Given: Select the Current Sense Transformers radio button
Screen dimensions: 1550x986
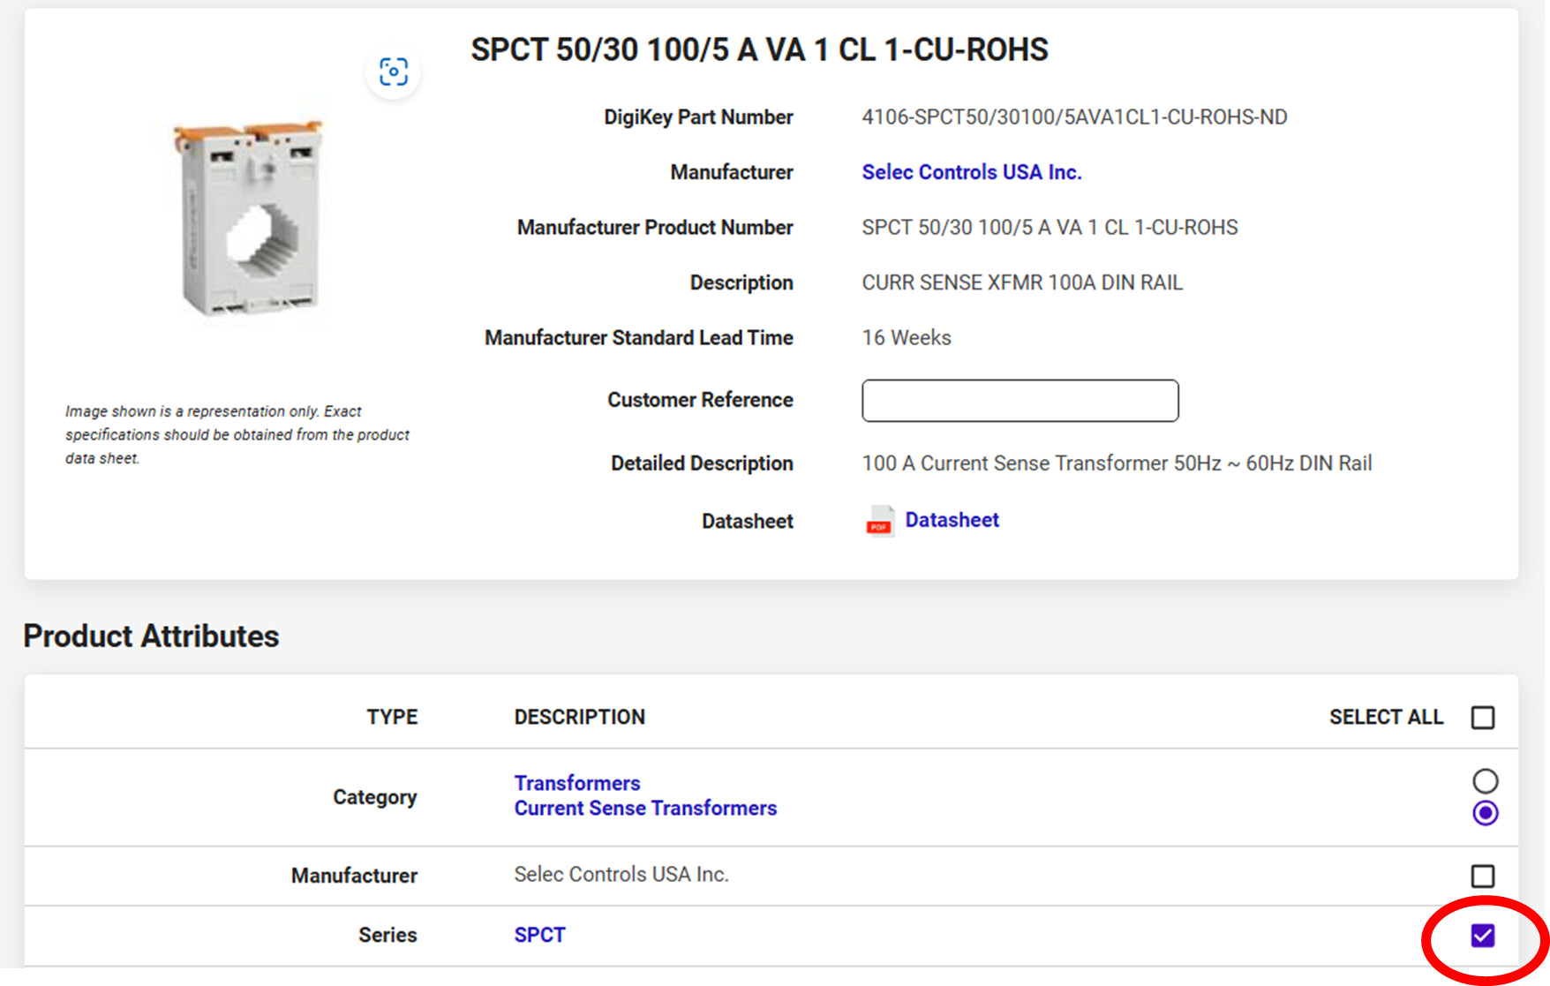Looking at the screenshot, I should point(1485,813).
